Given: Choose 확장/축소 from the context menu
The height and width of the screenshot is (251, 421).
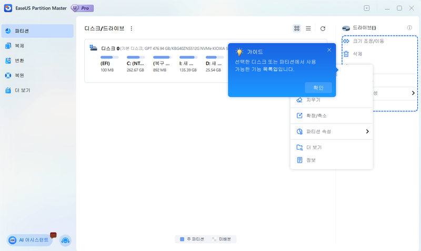Looking at the screenshot, I should 316,116.
